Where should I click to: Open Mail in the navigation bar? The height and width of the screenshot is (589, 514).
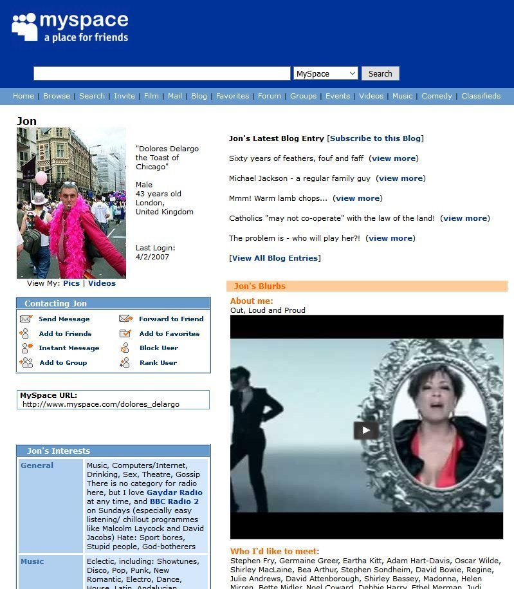[174, 96]
